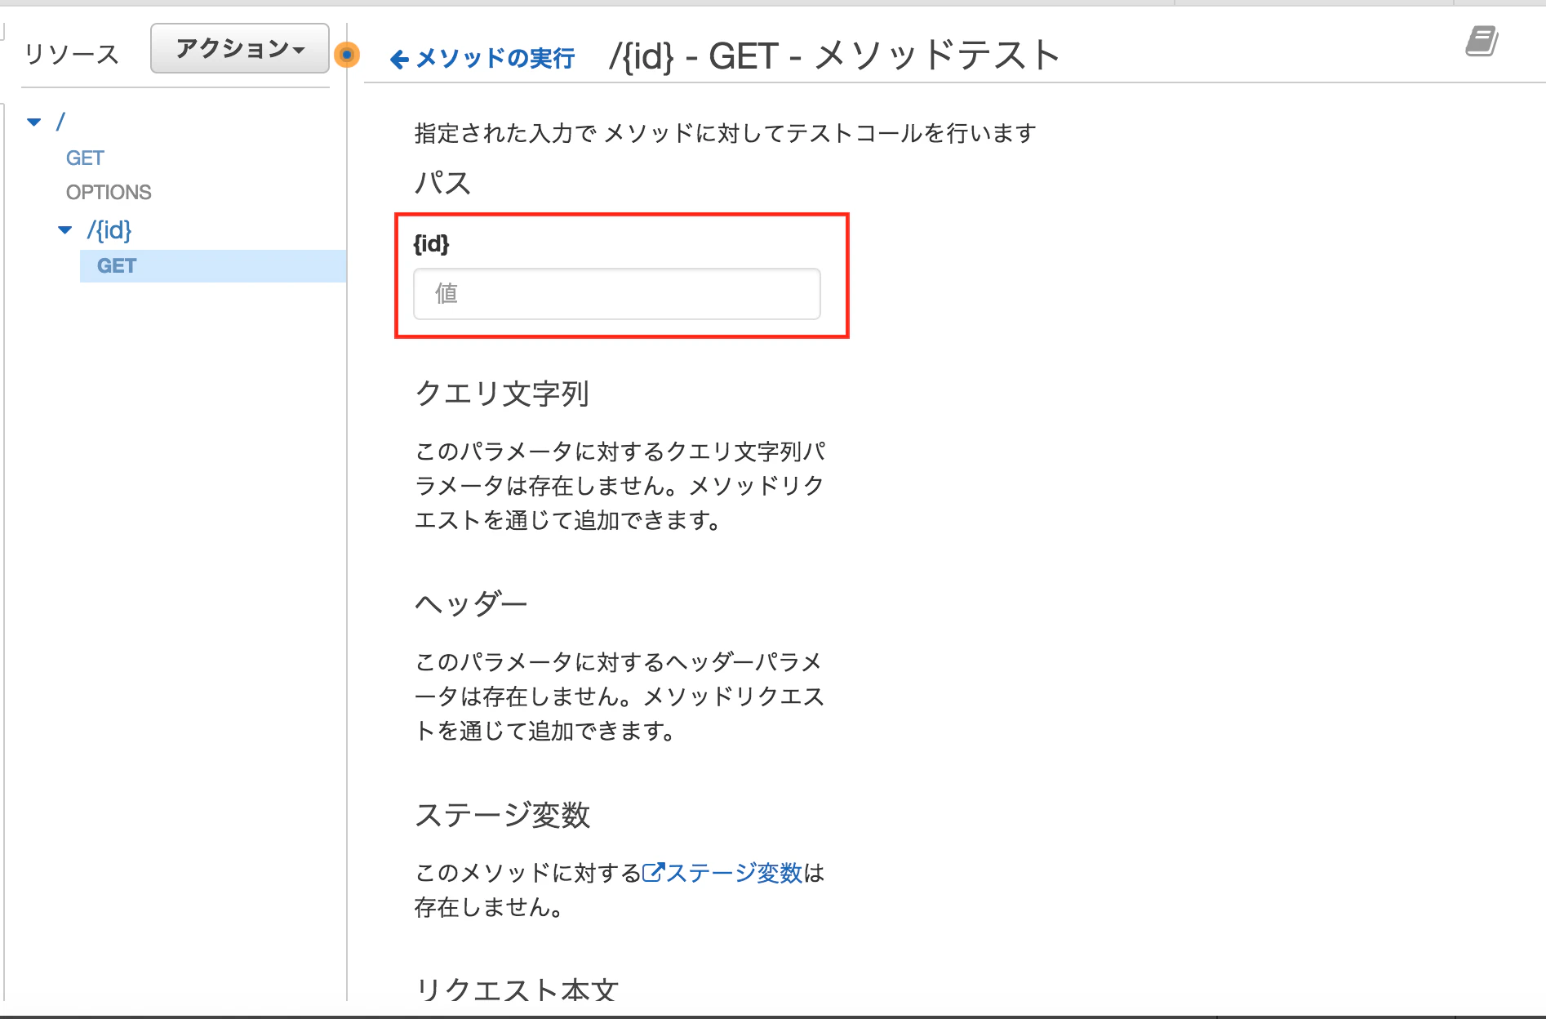1546x1019 pixels.
Task: Click the クエリ文字列 heading
Action: point(502,394)
